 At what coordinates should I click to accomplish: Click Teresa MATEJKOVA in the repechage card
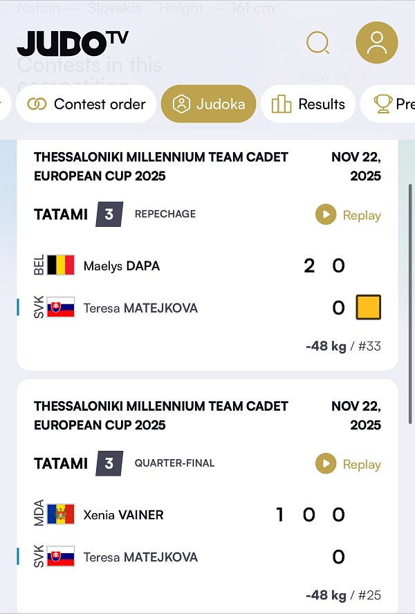pos(140,308)
